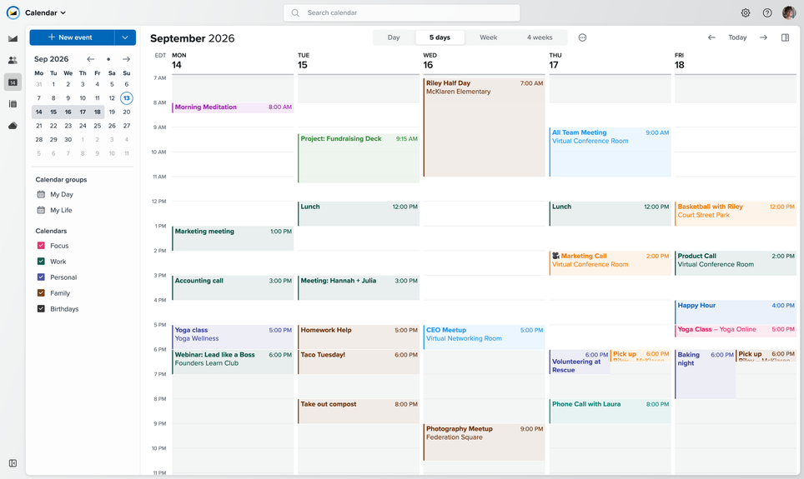Viewport: 804px width, 479px height.
Task: Click the New event button
Action: 72,37
